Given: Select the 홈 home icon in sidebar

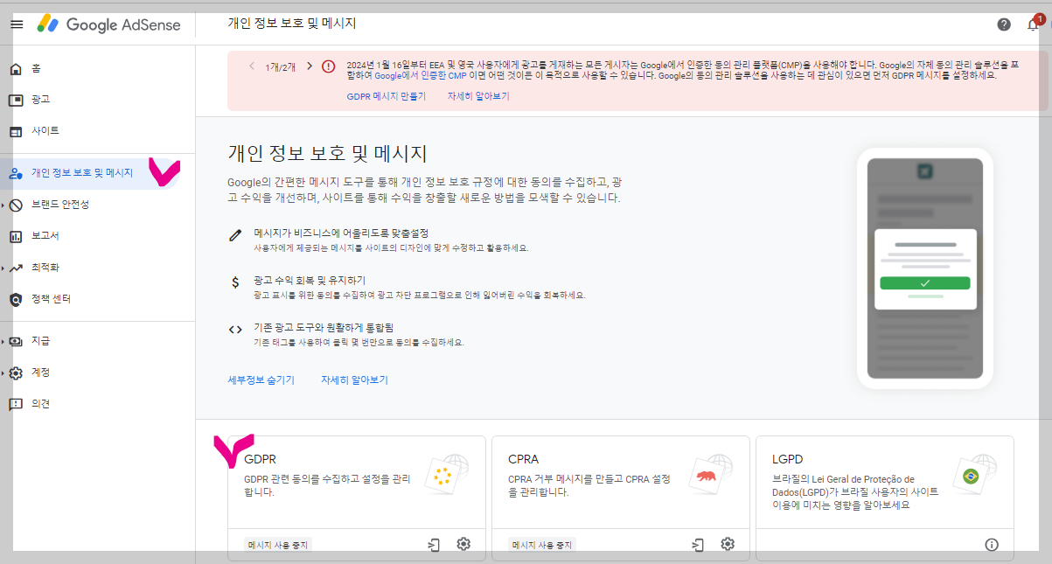Looking at the screenshot, I should (16, 68).
